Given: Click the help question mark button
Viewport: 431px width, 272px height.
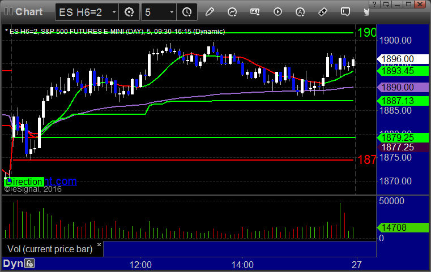Looking at the screenshot, I should 374,4.
